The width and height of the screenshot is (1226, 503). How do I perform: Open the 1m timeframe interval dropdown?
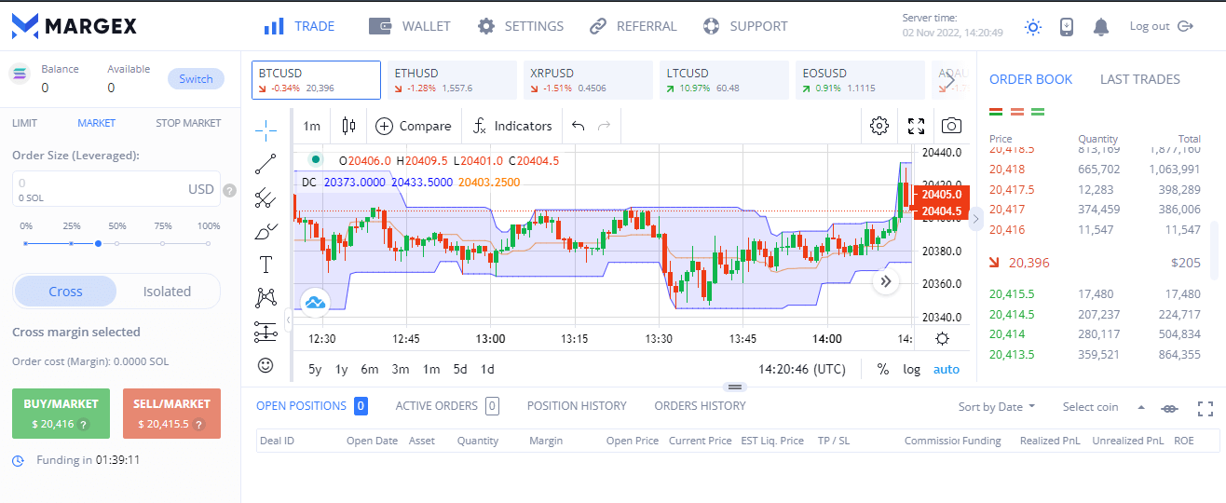[x=311, y=126]
